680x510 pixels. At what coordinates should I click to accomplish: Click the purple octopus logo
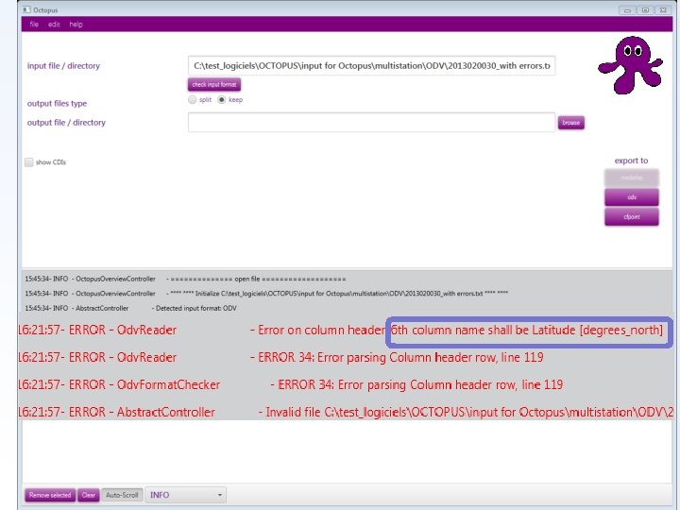point(631,65)
